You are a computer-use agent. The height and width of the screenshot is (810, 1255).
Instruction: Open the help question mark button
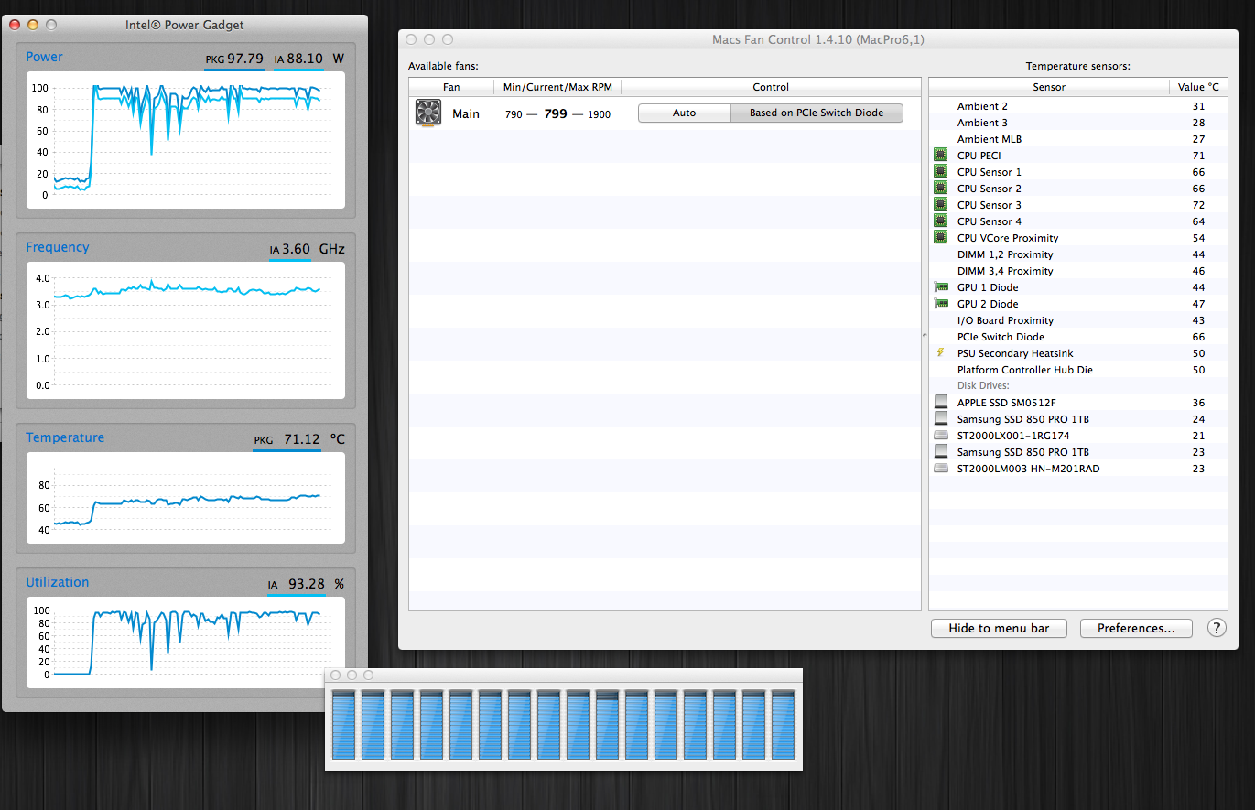coord(1217,628)
